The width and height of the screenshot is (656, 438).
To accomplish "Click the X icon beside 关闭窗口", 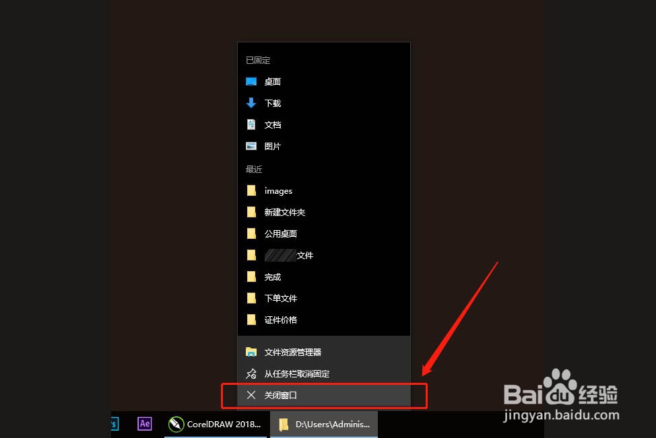I will pyautogui.click(x=251, y=395).
